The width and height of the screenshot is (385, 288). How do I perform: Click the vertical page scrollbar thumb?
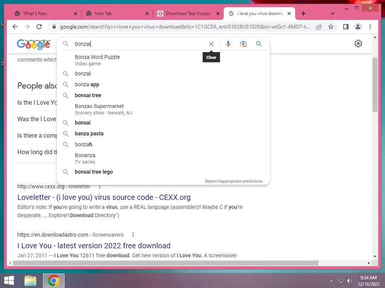[x=375, y=85]
